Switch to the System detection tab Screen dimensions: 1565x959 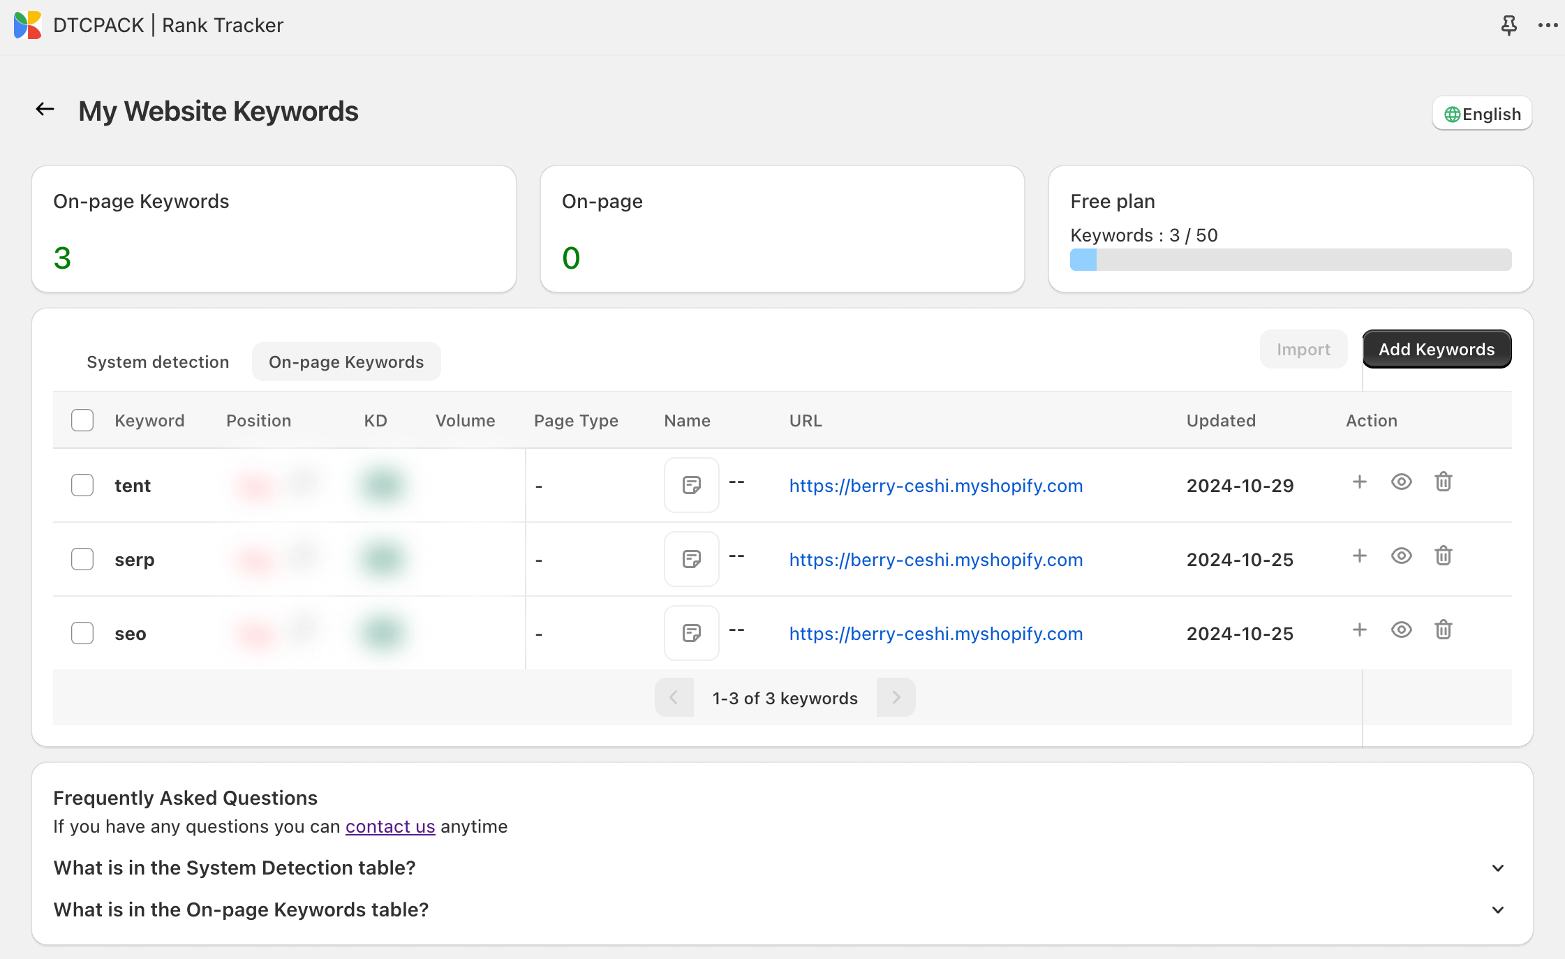point(158,362)
